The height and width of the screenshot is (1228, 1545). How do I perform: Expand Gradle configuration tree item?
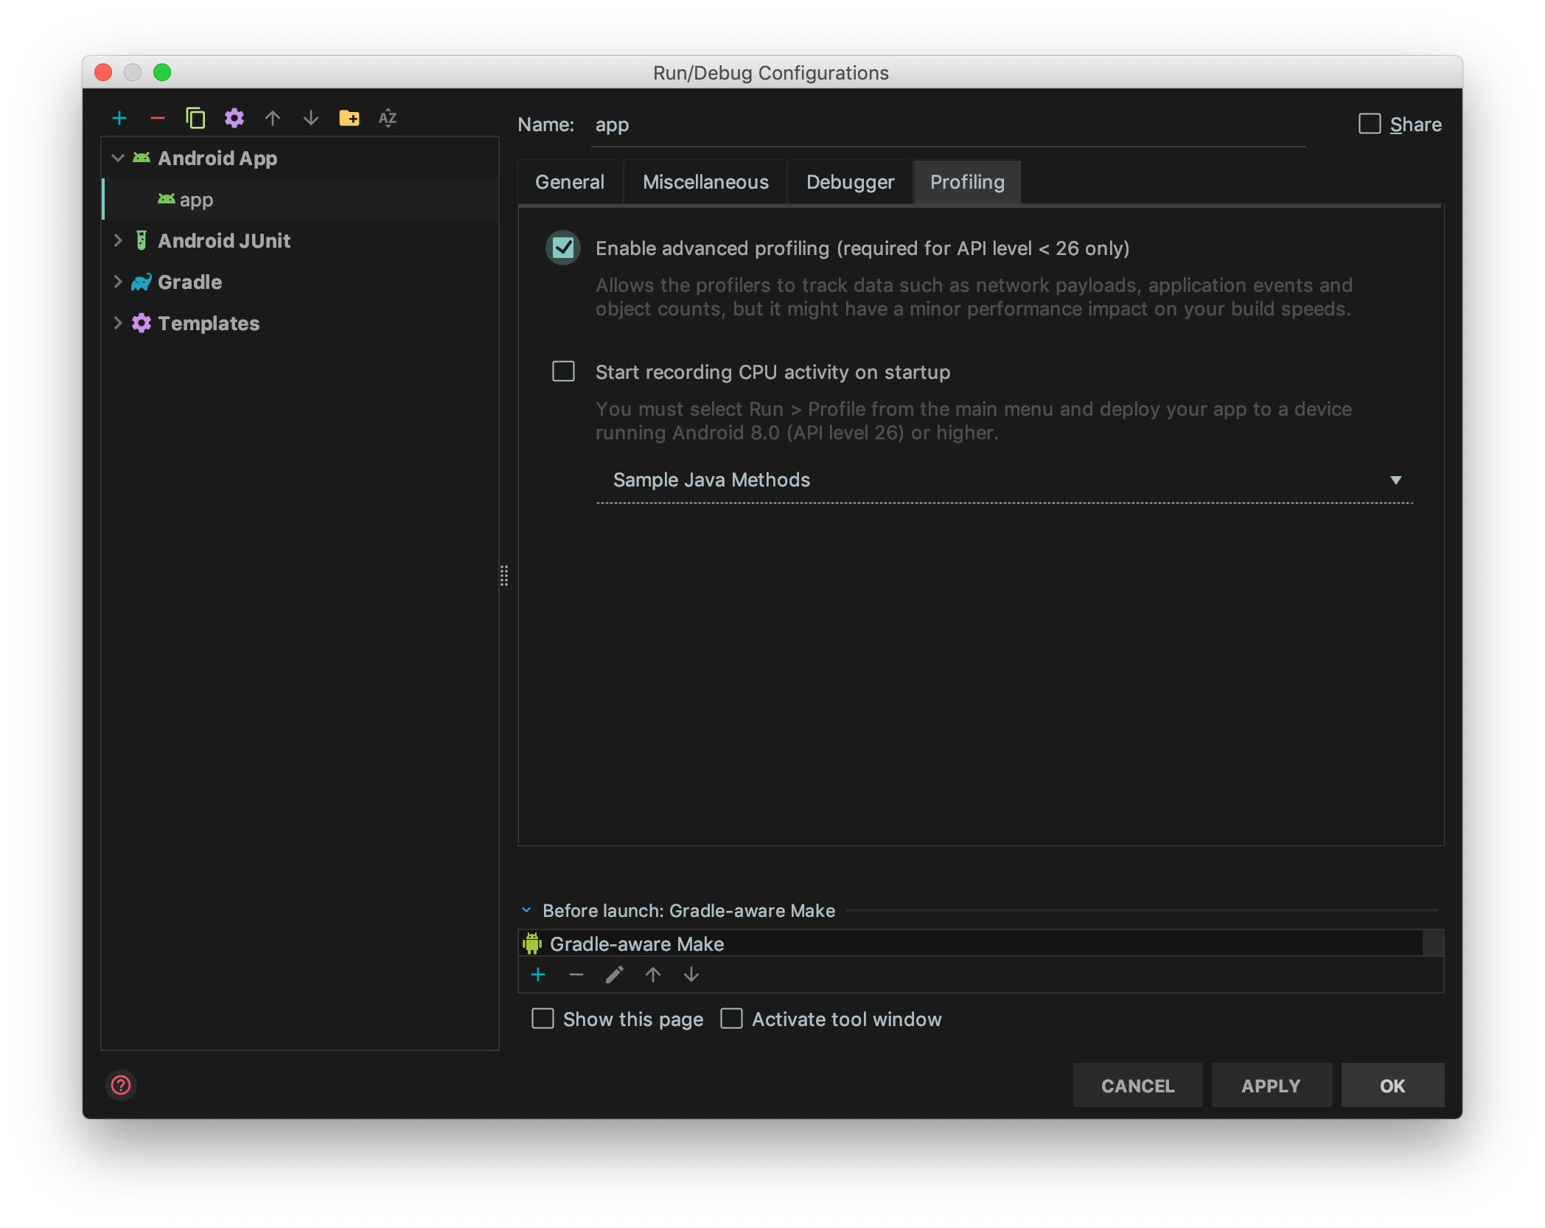tap(118, 281)
